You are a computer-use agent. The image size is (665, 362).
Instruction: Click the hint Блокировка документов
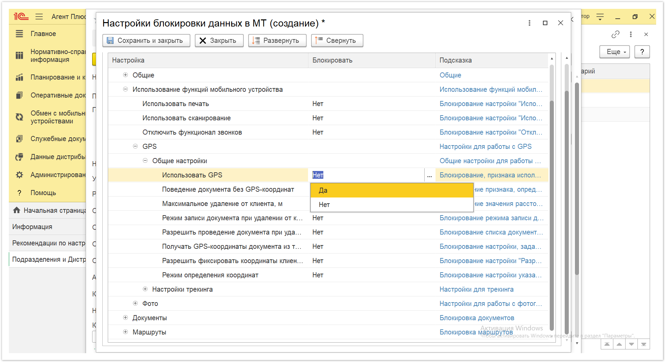coord(477,318)
